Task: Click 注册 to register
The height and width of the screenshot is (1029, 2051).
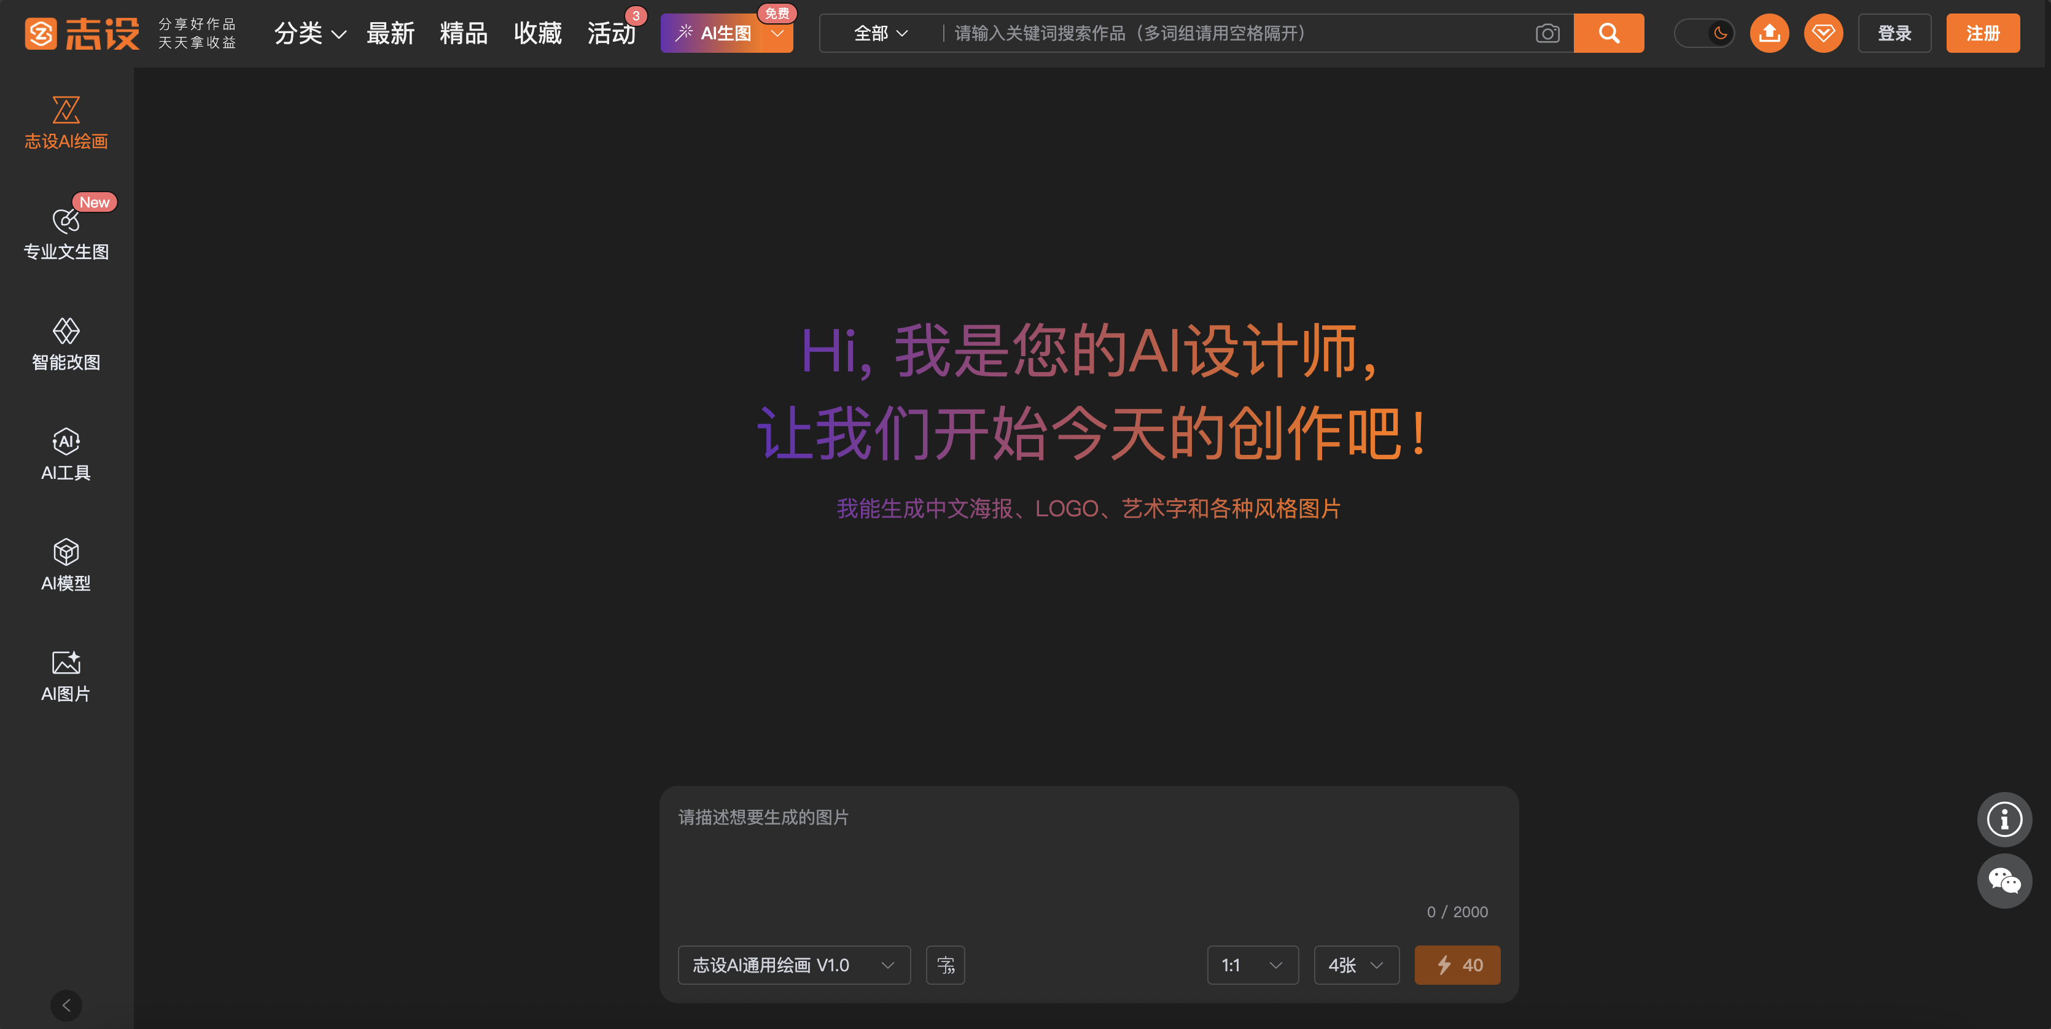Action: tap(1982, 33)
